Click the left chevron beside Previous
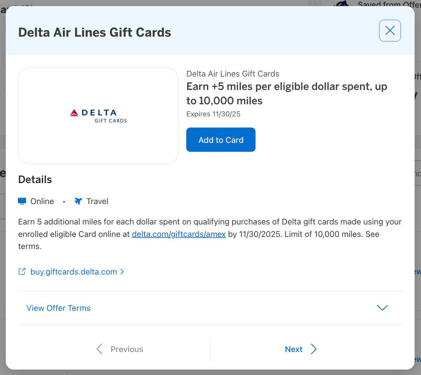 [99, 349]
